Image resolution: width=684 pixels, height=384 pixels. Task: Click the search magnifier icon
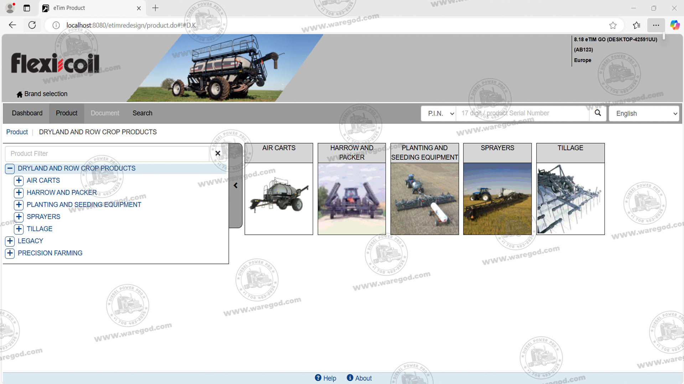[x=597, y=113]
